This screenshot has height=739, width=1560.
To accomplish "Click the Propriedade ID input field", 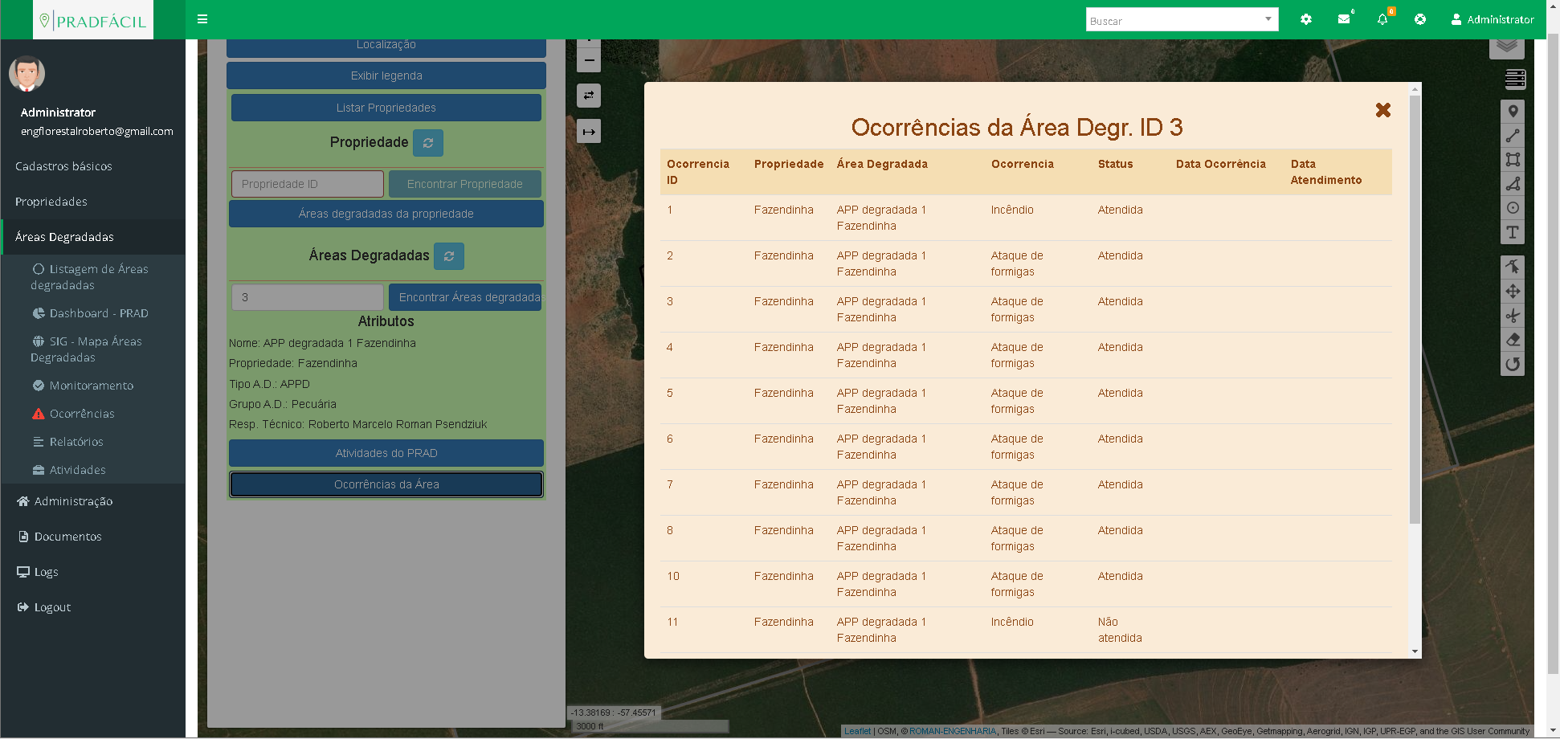I will (x=307, y=184).
